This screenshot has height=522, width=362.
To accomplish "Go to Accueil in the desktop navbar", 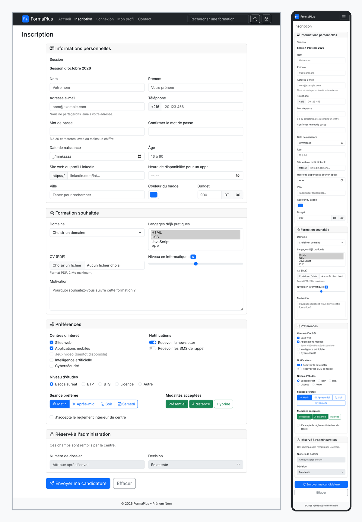I will coord(65,19).
